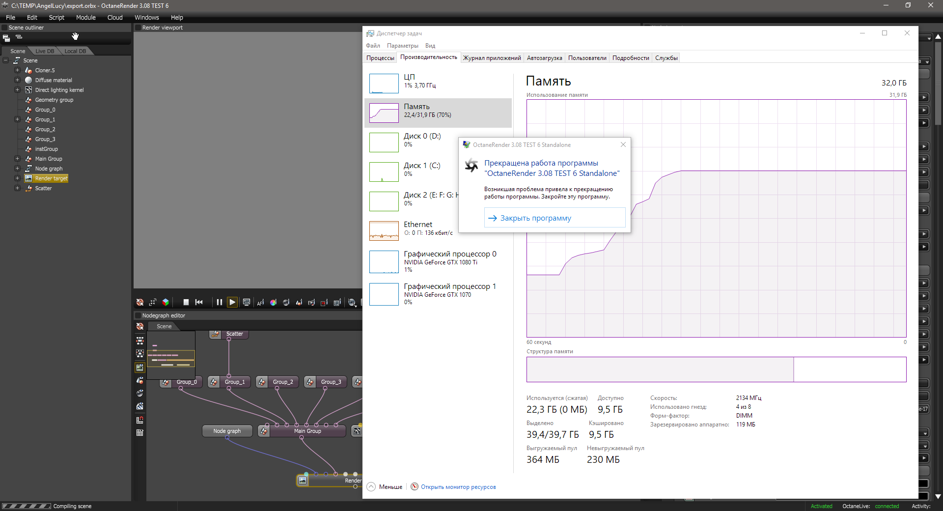Select Графический процессор 0 entry in Task Manager
This screenshot has height=511, width=943.
click(x=438, y=262)
